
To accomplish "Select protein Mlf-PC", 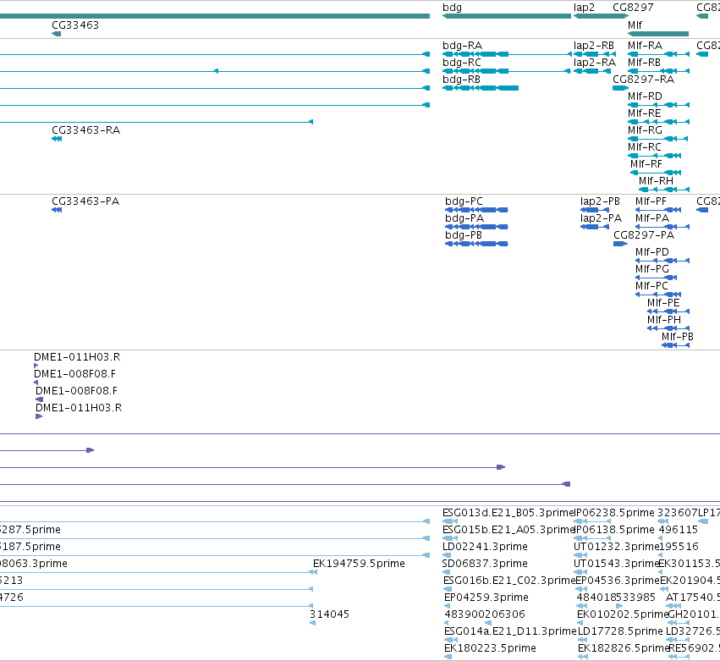I will tap(658, 295).
